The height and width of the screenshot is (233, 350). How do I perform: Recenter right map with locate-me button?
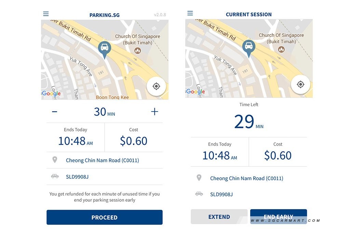[x=300, y=84]
